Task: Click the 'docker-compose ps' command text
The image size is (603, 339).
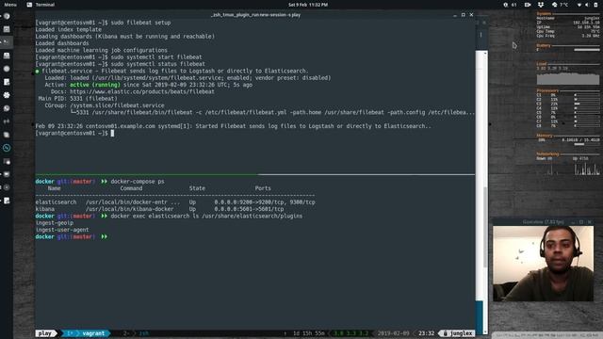Action: [138, 182]
